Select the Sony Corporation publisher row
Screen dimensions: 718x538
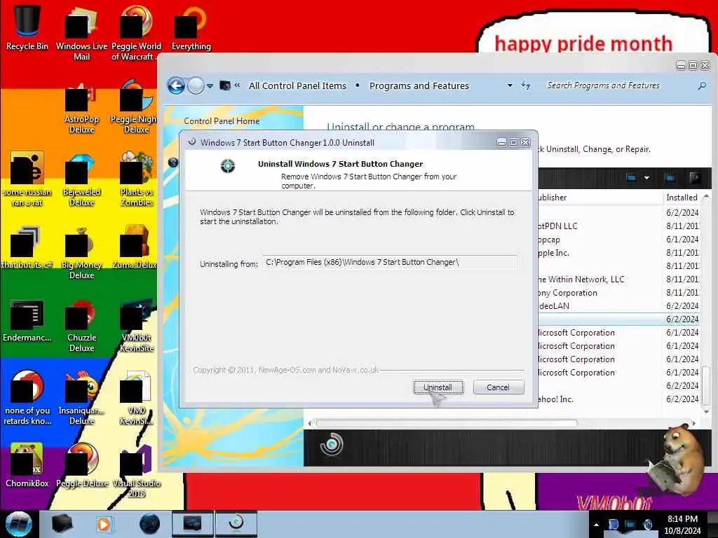[619, 293]
